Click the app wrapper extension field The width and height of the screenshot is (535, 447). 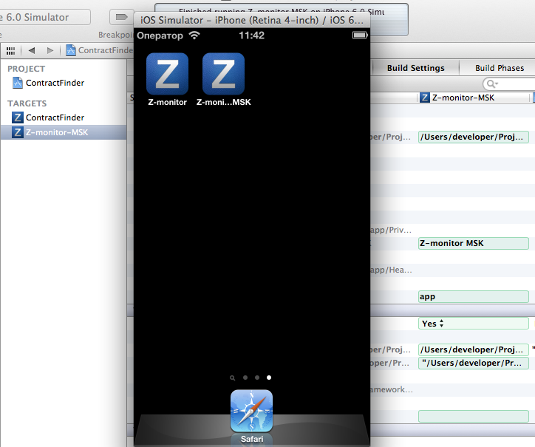tap(473, 296)
